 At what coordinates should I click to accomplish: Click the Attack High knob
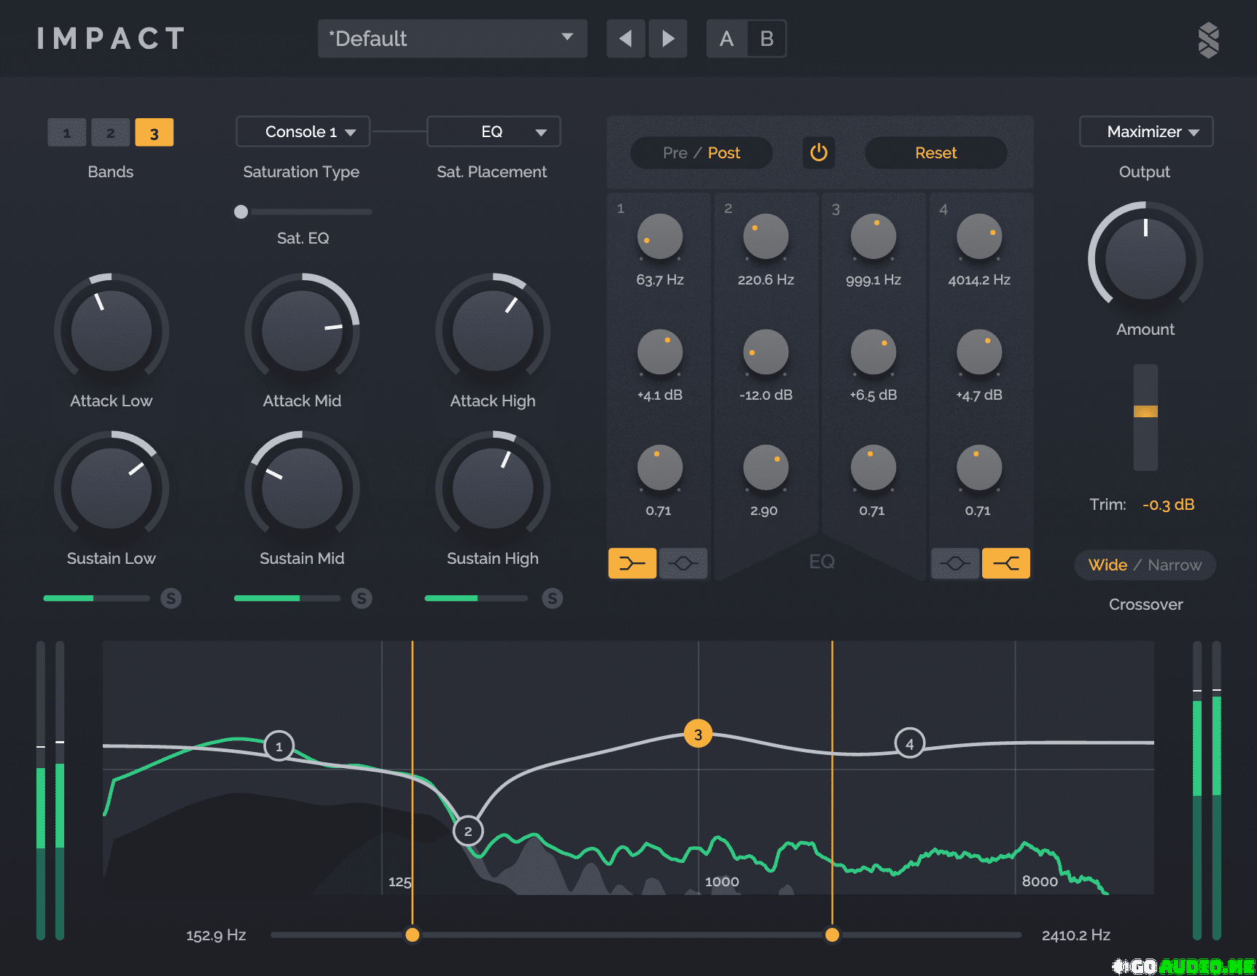(493, 330)
